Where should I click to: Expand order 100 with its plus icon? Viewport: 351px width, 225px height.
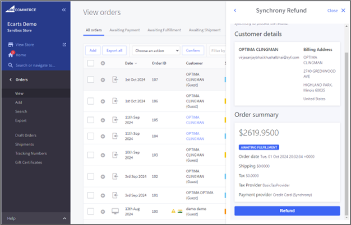(x=103, y=212)
